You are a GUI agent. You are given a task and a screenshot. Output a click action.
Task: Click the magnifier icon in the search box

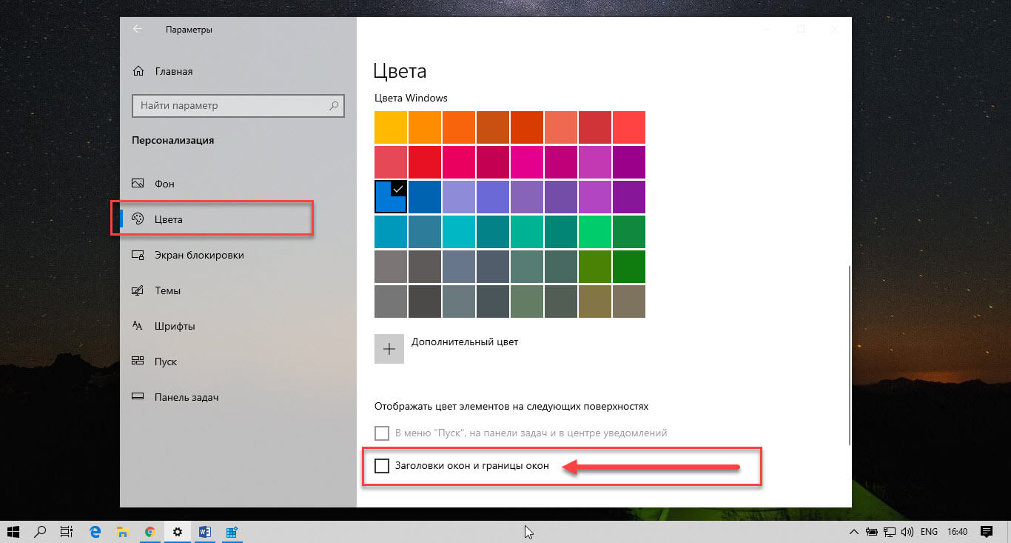click(335, 105)
